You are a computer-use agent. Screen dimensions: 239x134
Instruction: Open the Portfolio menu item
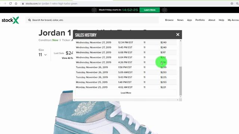[x=200, y=20]
